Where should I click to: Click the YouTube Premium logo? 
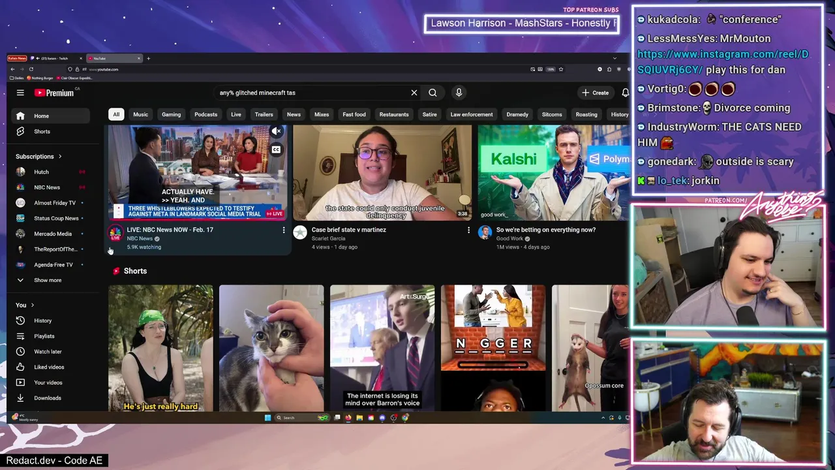[x=54, y=93]
